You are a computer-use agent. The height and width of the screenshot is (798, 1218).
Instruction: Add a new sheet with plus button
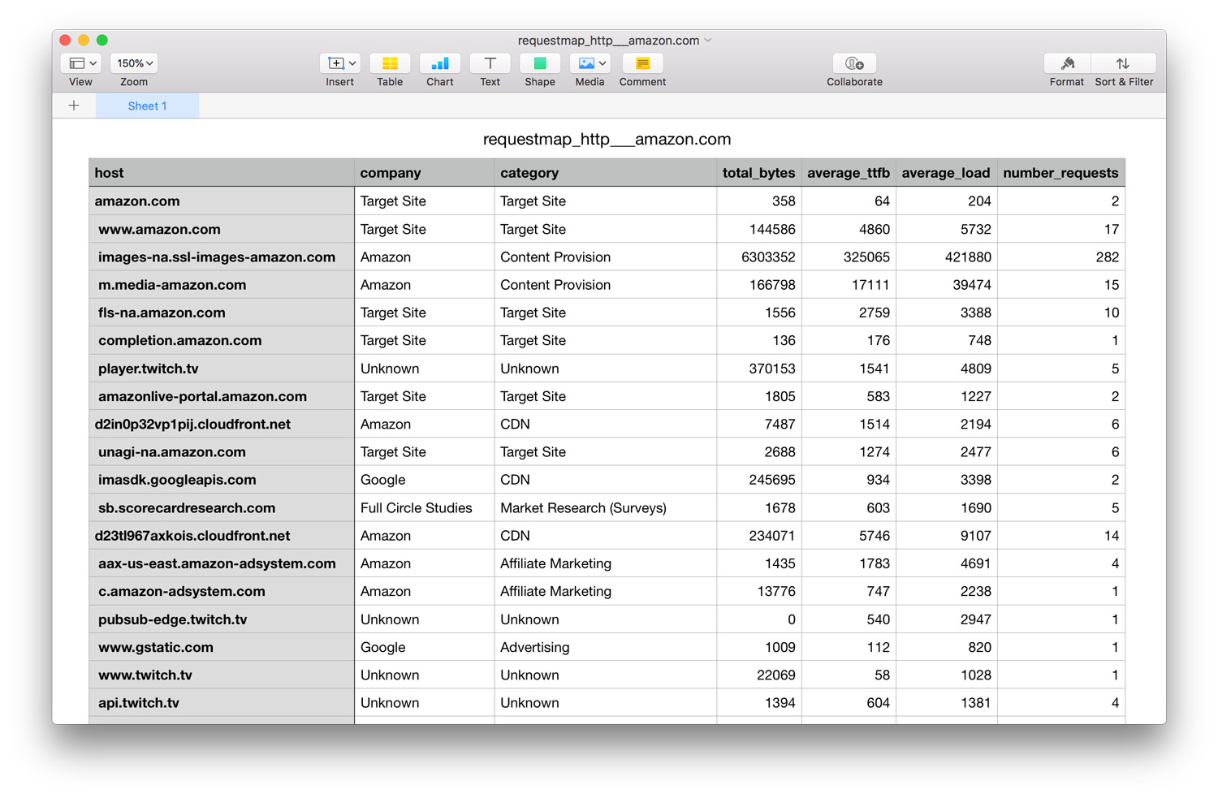point(74,106)
